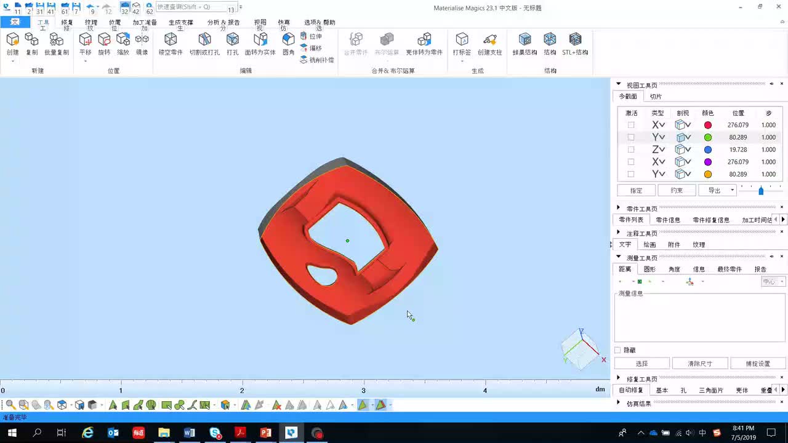Activate the orange Y section checkbox
The image size is (788, 443).
click(631, 174)
